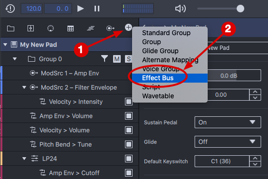Click the pause button
The width and height of the screenshot is (268, 179).
pyautogui.click(x=97, y=9)
